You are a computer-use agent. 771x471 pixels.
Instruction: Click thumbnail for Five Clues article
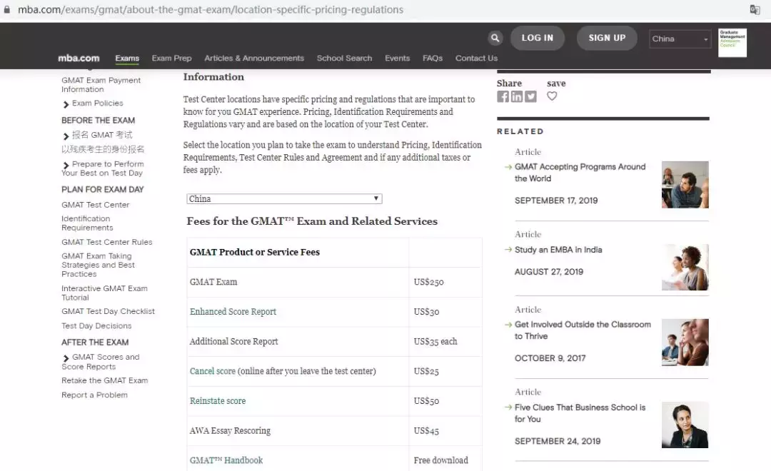pyautogui.click(x=685, y=425)
